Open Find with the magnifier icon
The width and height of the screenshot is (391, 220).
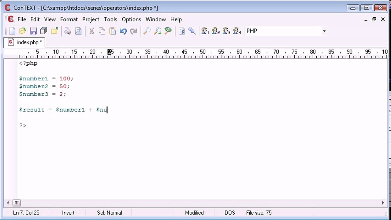click(147, 31)
